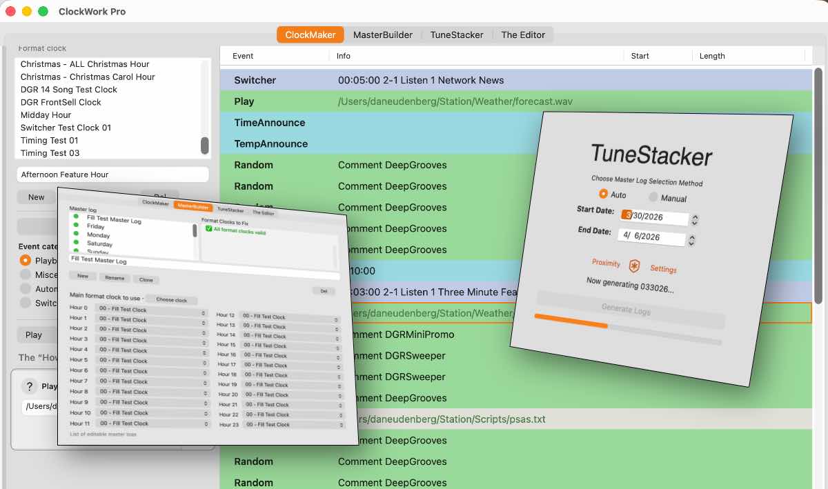The image size is (828, 489).
Task: Switch to Manual master log selection
Action: (x=652, y=197)
